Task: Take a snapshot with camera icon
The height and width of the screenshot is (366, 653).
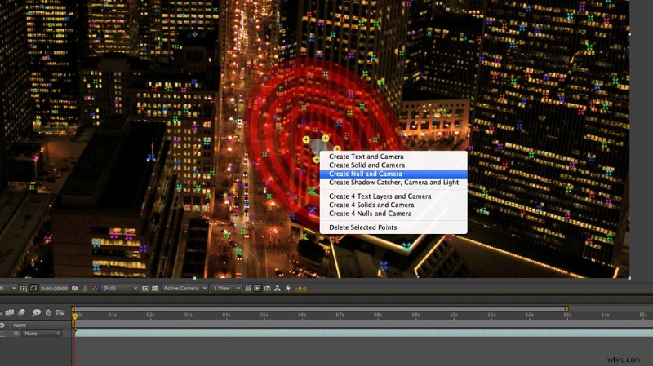Action: coord(75,289)
